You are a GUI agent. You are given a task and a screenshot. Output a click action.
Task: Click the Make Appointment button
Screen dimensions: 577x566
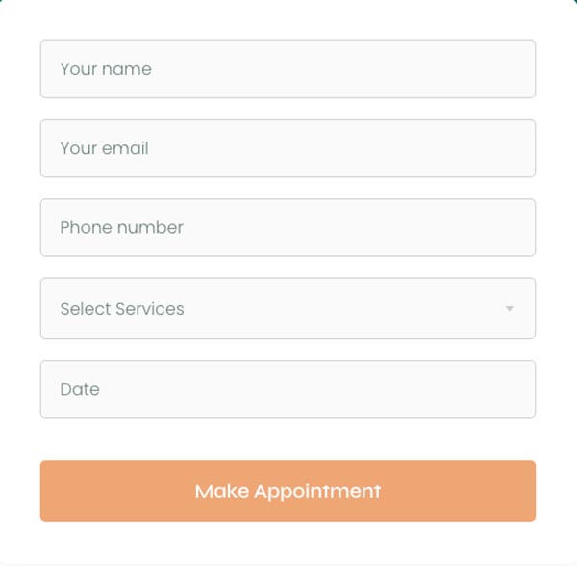click(288, 491)
